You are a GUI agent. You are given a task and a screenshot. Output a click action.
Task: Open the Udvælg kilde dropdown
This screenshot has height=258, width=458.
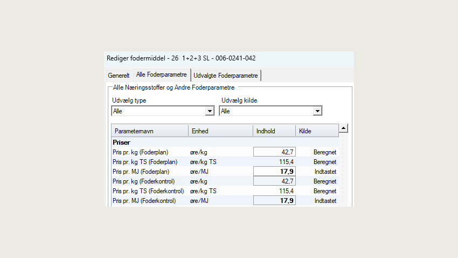[270, 111]
